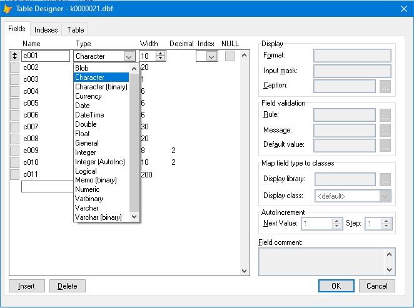The image size is (414, 308).
Task: Switch to the Table tab
Action: tap(76, 30)
